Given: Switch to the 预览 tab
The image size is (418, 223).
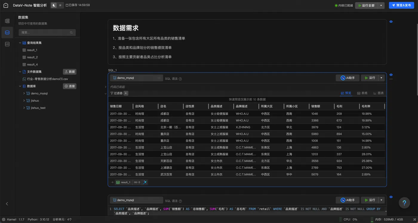Looking at the screenshot, I should point(346,93).
